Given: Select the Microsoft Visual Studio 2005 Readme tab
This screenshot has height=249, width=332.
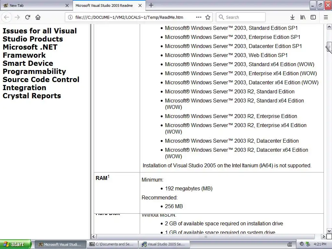Looking at the screenshot, I should 109,6.
